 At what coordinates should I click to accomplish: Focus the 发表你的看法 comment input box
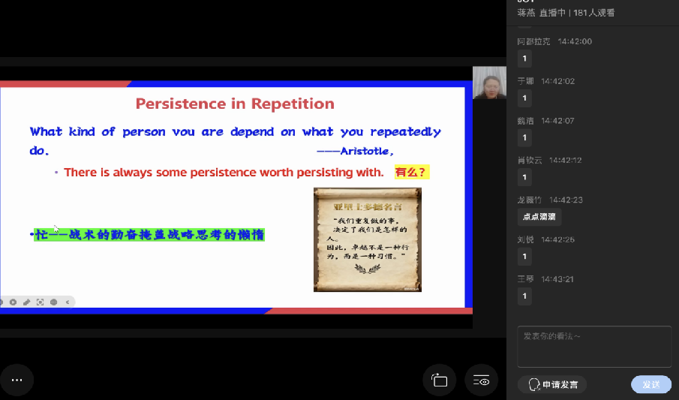click(x=593, y=346)
